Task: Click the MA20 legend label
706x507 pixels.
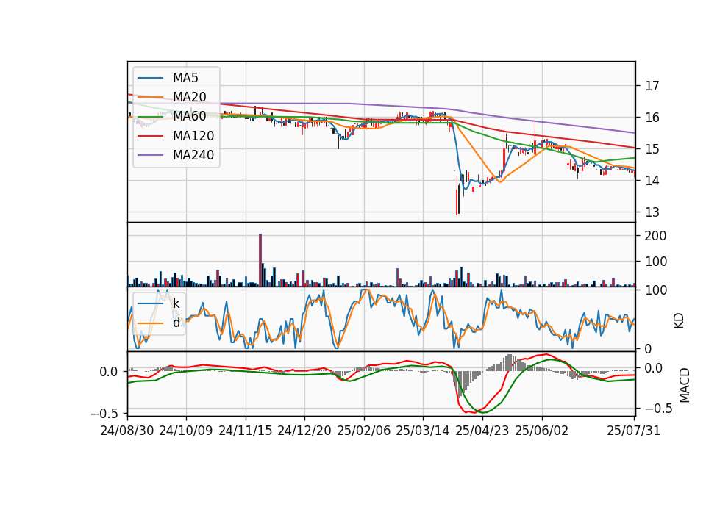Action: tap(189, 97)
